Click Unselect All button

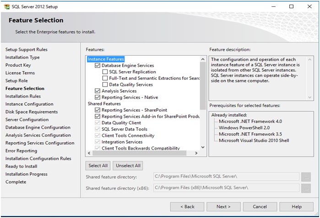click(x=128, y=166)
